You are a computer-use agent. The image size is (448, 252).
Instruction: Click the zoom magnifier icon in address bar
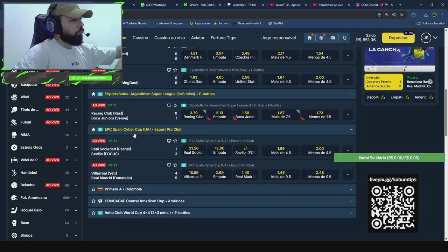(387, 15)
